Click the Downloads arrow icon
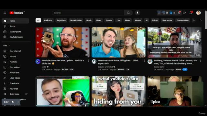Viewport: 207px width, 116px height. [5, 83]
